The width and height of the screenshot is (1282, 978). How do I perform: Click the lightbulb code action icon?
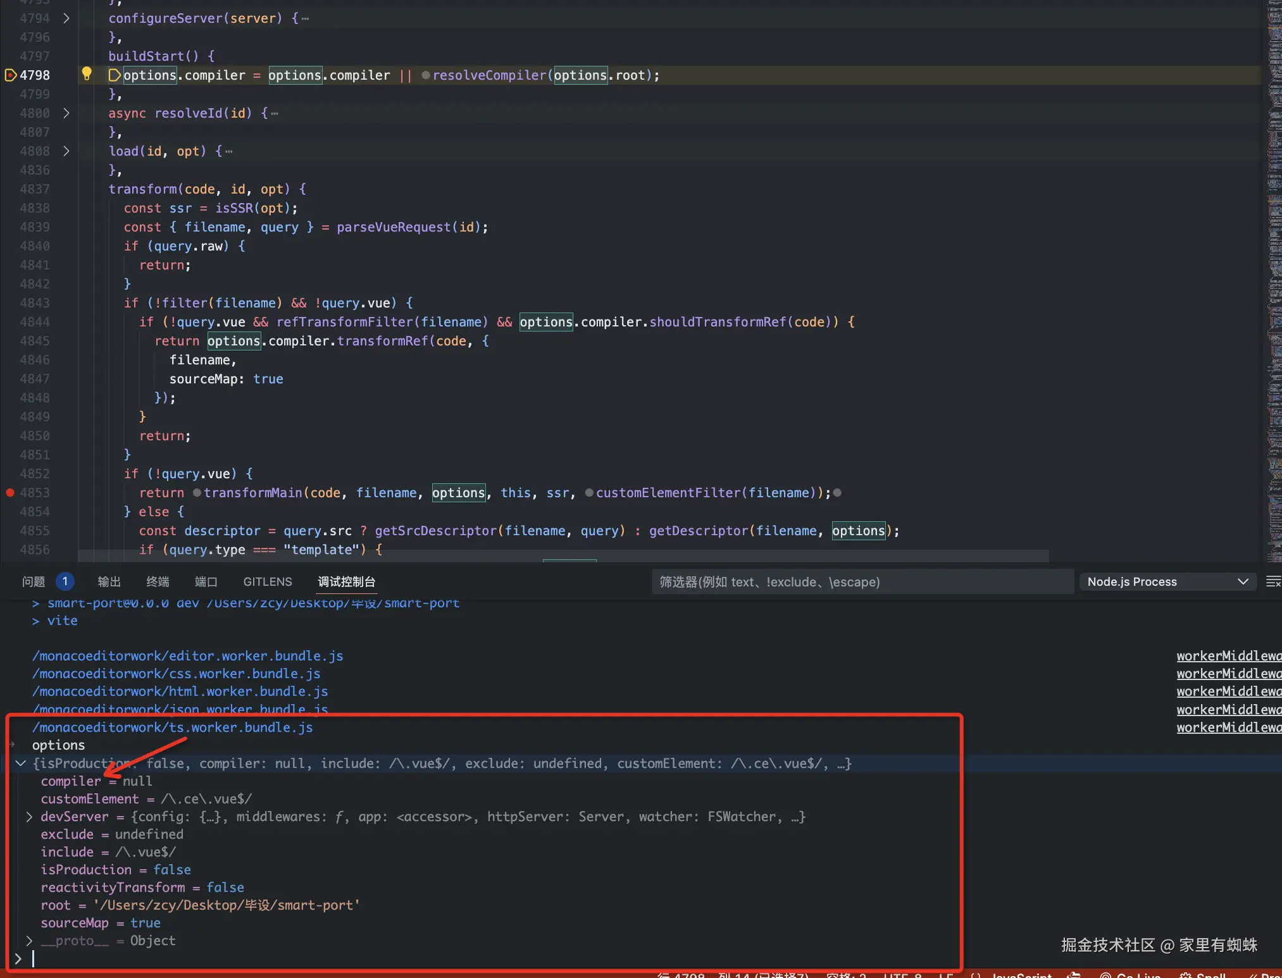pos(87,74)
